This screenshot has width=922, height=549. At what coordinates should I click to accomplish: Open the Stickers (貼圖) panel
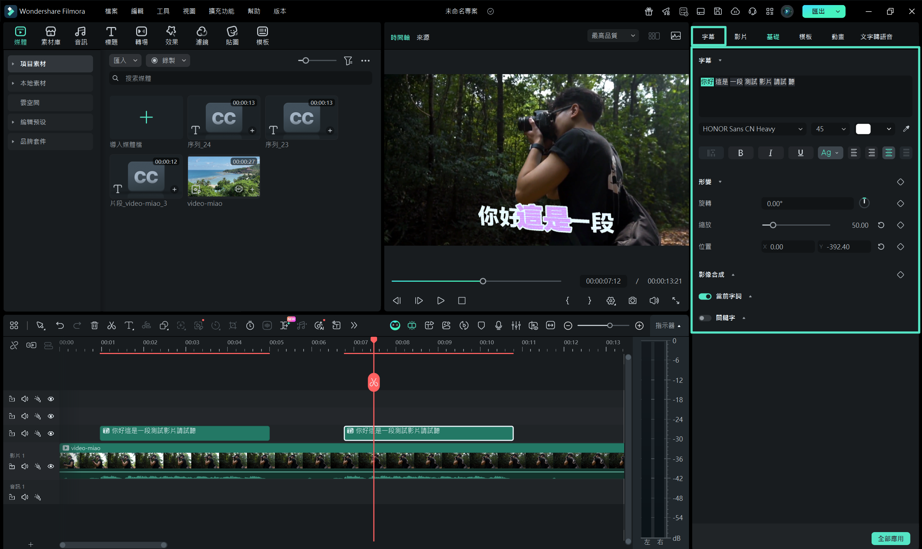point(232,36)
